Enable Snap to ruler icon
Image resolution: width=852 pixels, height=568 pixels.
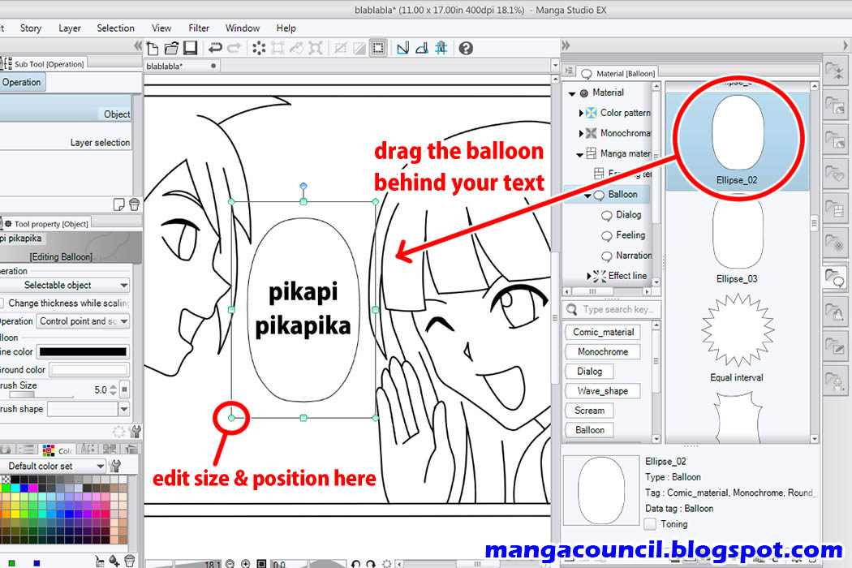pos(402,49)
